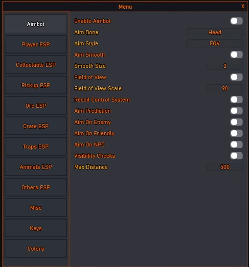Toggle the Enable Aimbot switch
Image resolution: width=249 pixels, height=267 pixels.
click(236, 21)
